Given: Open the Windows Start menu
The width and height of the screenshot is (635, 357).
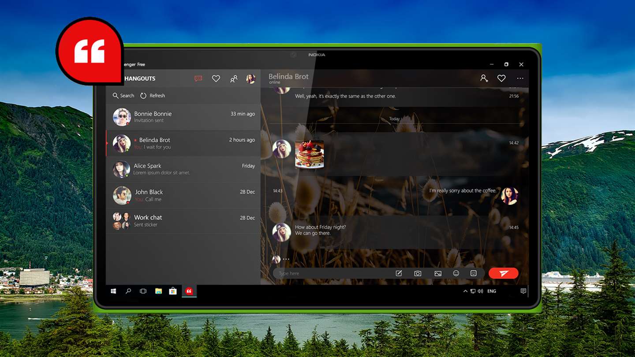Looking at the screenshot, I should point(113,291).
